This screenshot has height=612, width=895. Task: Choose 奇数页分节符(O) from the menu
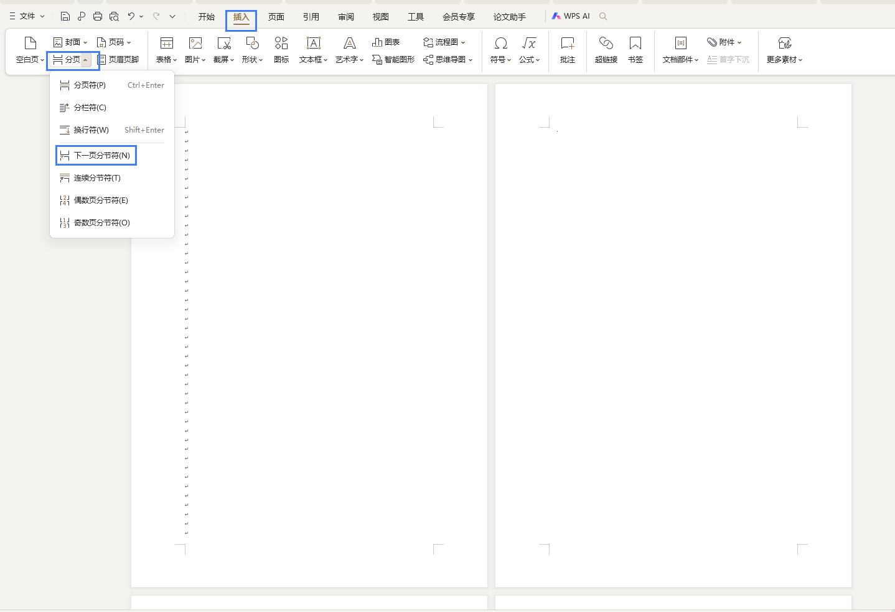pos(112,223)
